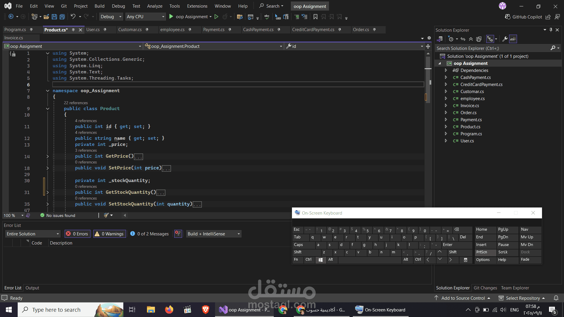
Task: Start debugging with green play arrow
Action: [x=171, y=17]
